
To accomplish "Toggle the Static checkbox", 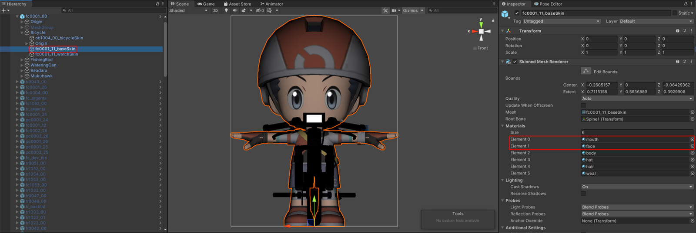I will pyautogui.click(x=675, y=13).
